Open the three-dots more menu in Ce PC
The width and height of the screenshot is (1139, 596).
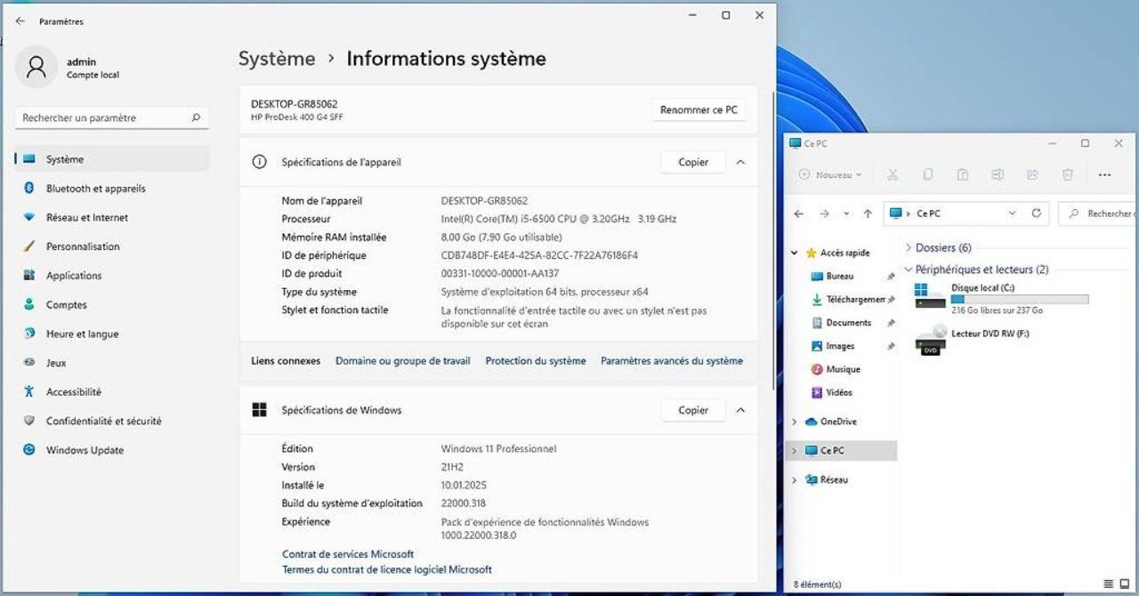1105,175
